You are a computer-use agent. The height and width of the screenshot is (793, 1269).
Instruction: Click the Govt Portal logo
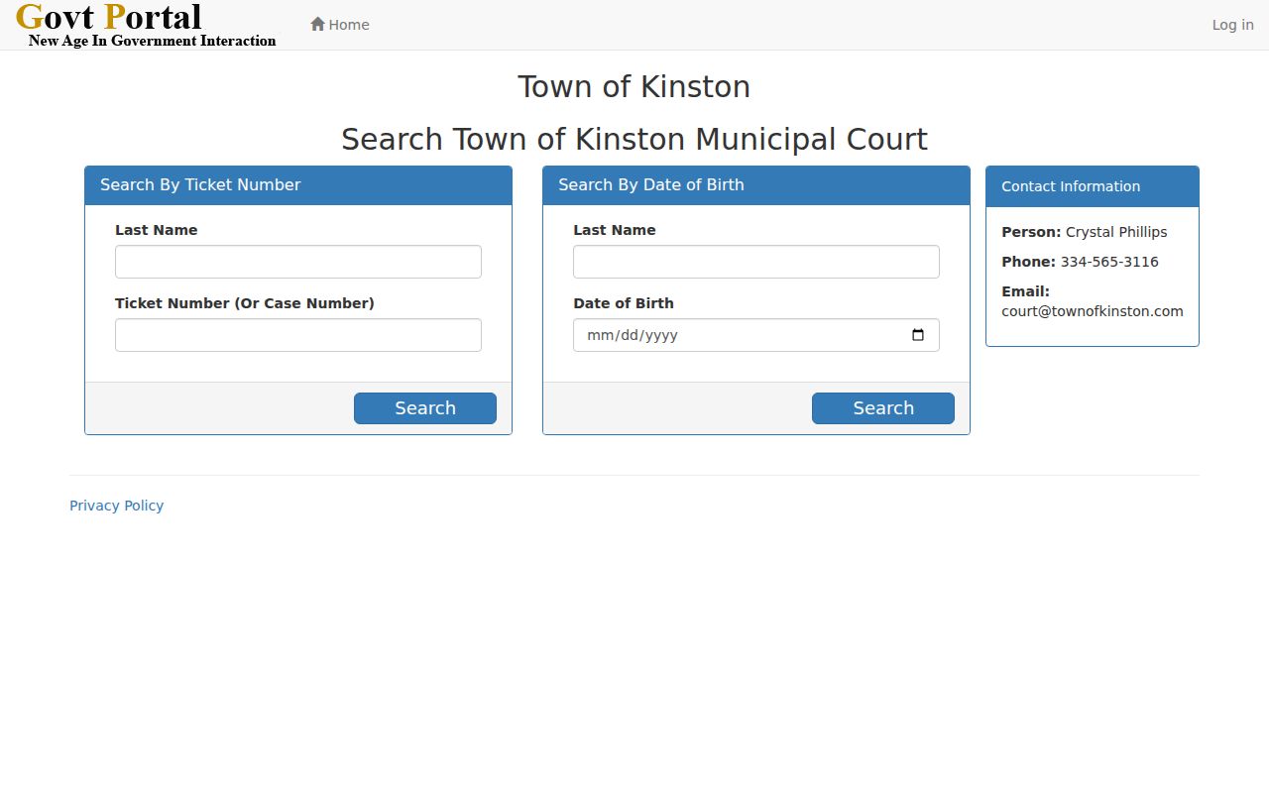[147, 25]
